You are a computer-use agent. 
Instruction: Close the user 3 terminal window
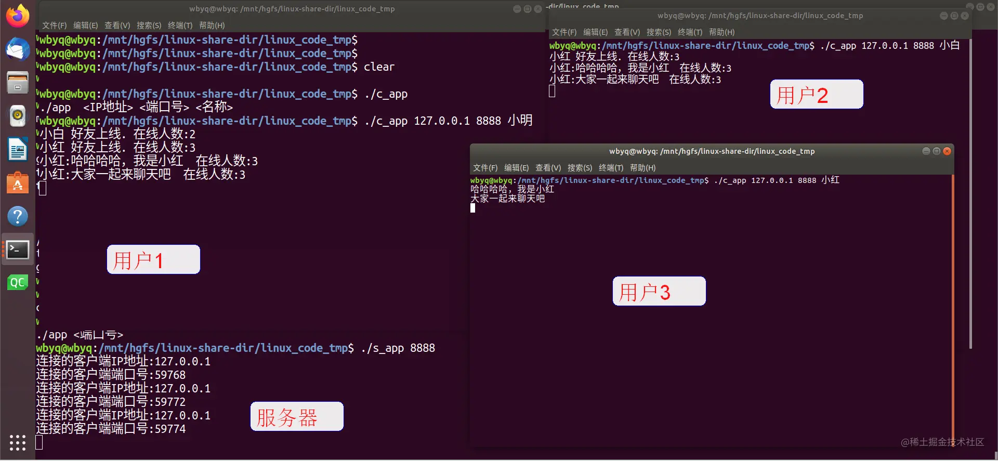(947, 151)
